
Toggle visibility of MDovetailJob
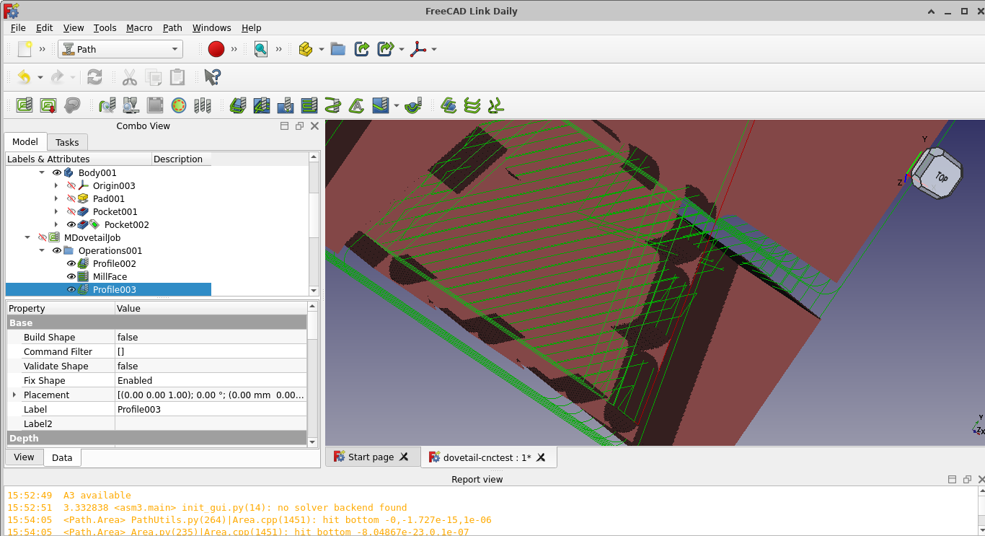coord(43,238)
